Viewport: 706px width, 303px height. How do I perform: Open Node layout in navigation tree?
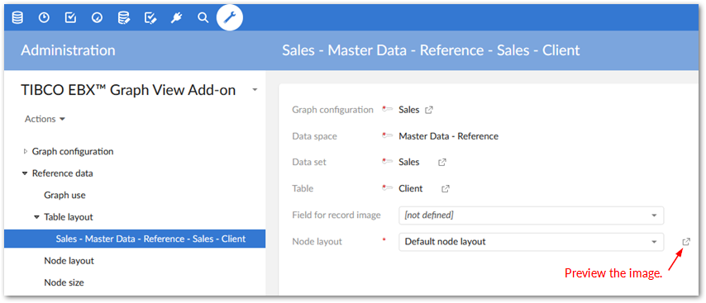coord(69,261)
